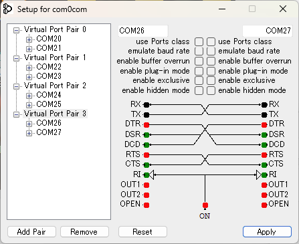299x244 pixels.
Task: Enable hidden mode for COM27
Action: [x=211, y=91]
